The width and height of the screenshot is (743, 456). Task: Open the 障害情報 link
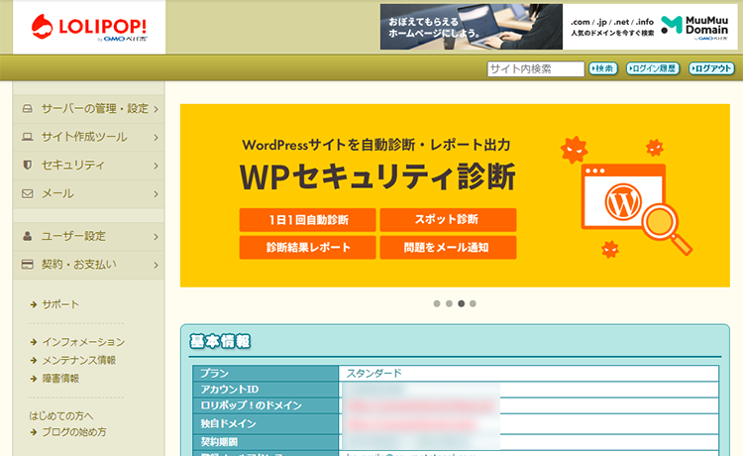pyautogui.click(x=60, y=379)
